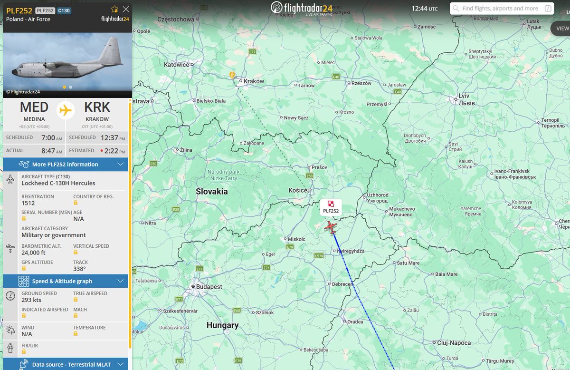This screenshot has width=570, height=370.
Task: Select first photo carousel dot
Action: [x=65, y=87]
